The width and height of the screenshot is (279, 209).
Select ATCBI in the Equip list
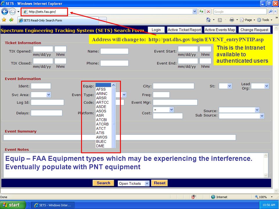[x=103, y=120]
